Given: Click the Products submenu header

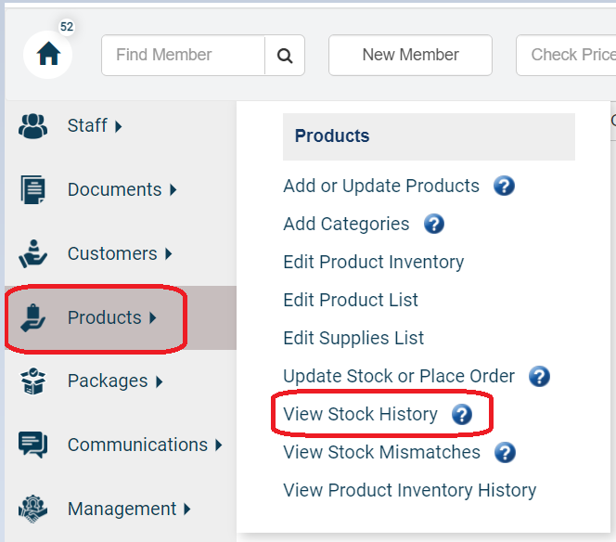Looking at the screenshot, I should coord(429,136).
